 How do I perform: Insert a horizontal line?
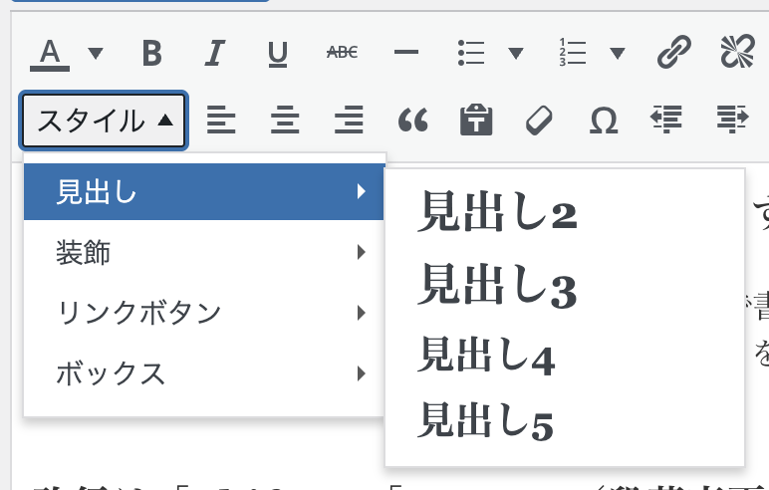click(405, 53)
